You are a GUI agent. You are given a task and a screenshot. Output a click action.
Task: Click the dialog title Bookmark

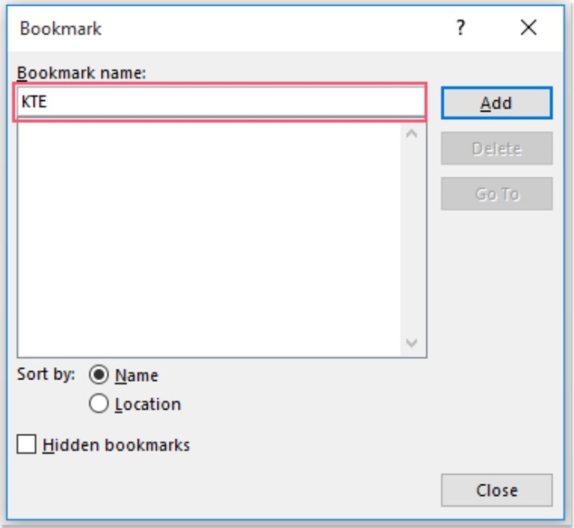[x=60, y=28]
